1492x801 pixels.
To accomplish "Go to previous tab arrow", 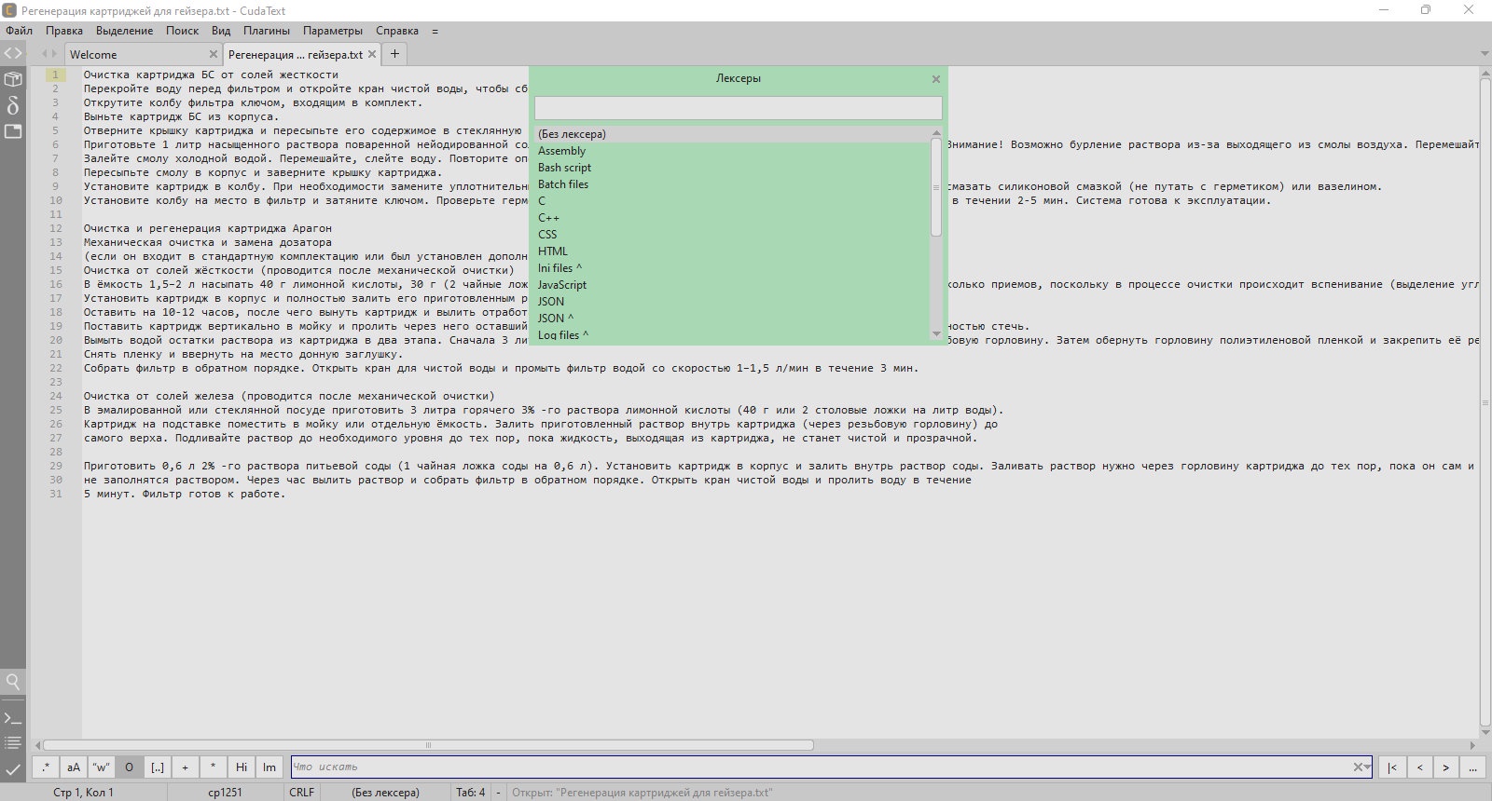I will point(44,54).
